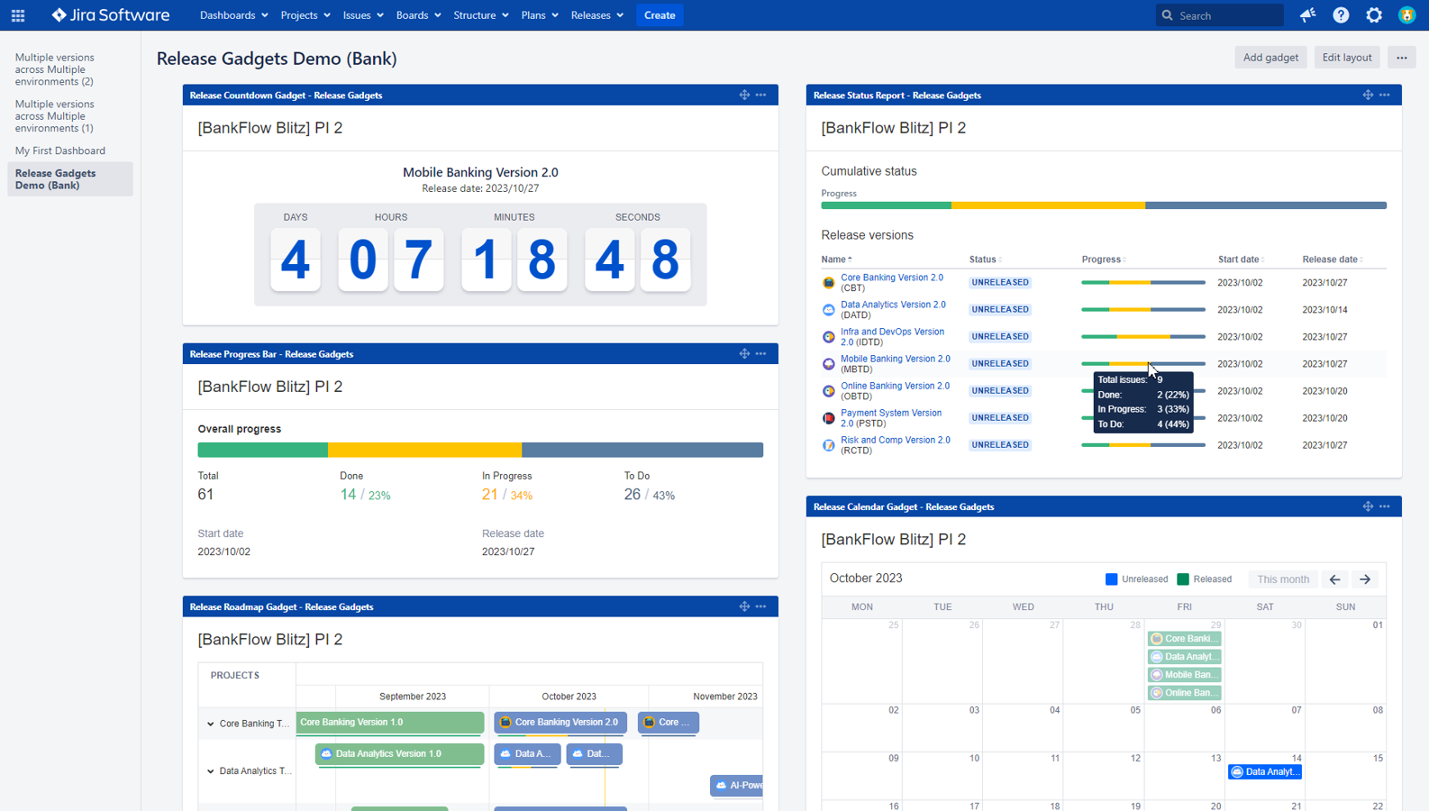Image resolution: width=1429 pixels, height=811 pixels.
Task: Open the app switcher grid icon
Action: pos(18,15)
